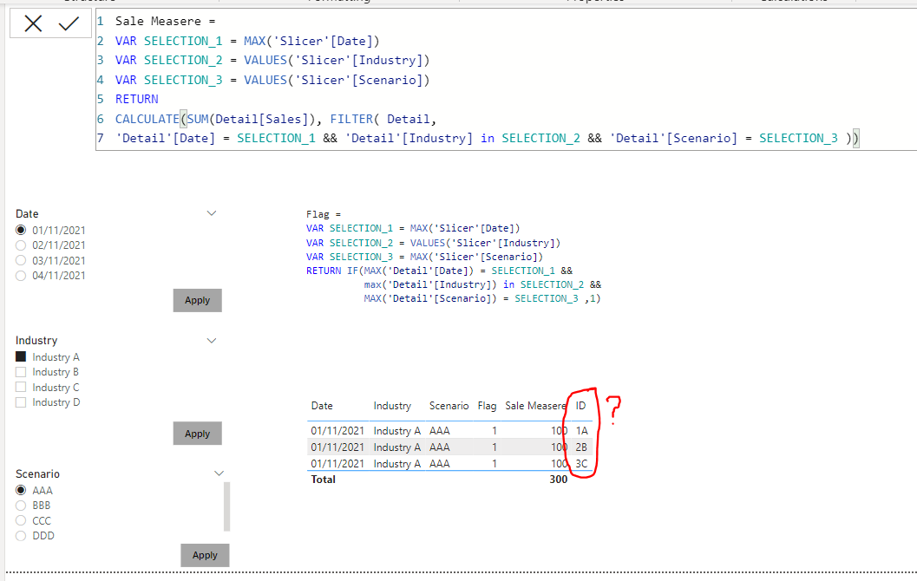The image size is (917, 581).
Task: Cancel the formula edit with X icon
Action: 33,23
